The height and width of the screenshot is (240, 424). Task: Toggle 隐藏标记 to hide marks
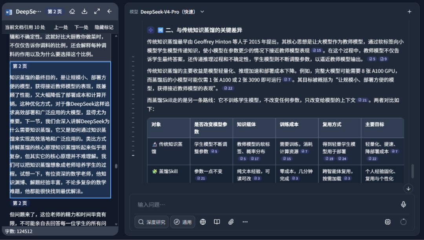(104, 27)
